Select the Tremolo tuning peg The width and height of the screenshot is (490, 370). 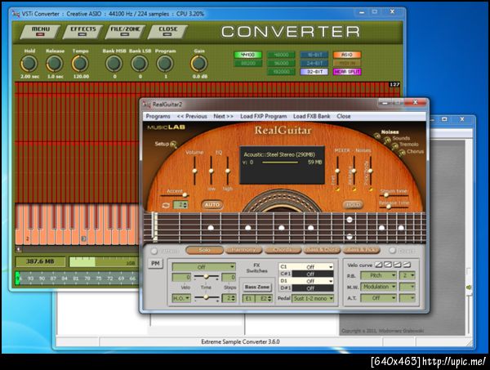click(395, 146)
